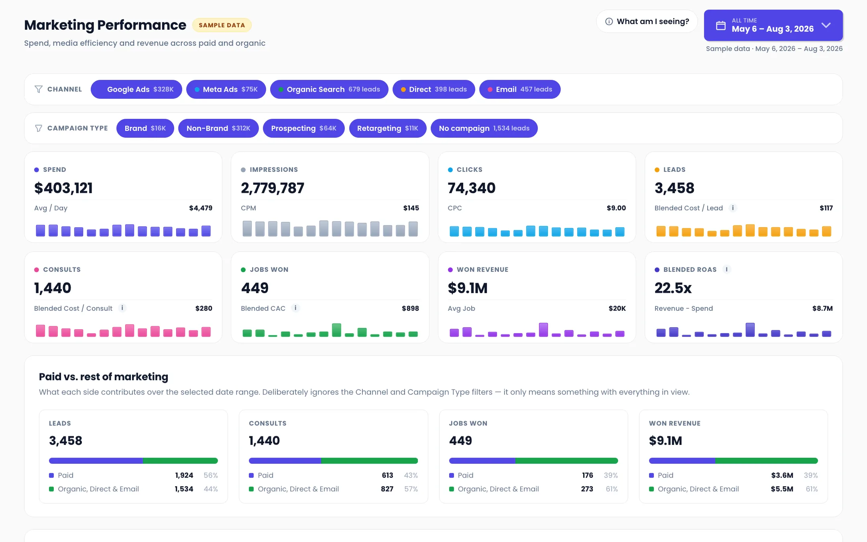Click the SAMPLE DATA badge
The width and height of the screenshot is (867, 542).
[x=222, y=25]
